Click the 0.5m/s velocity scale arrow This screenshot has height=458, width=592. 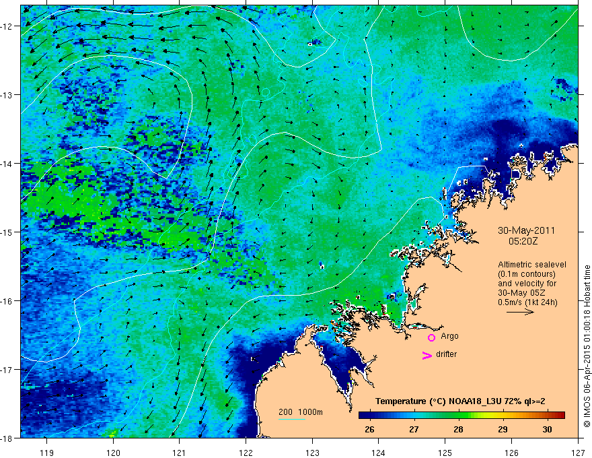click(x=520, y=312)
